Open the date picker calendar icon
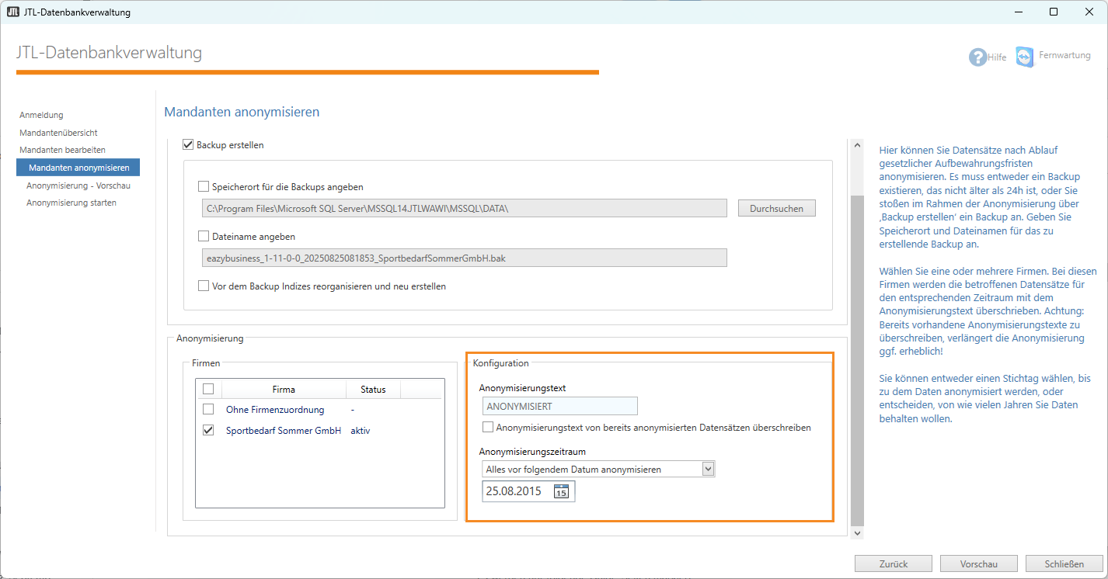 pyautogui.click(x=561, y=491)
